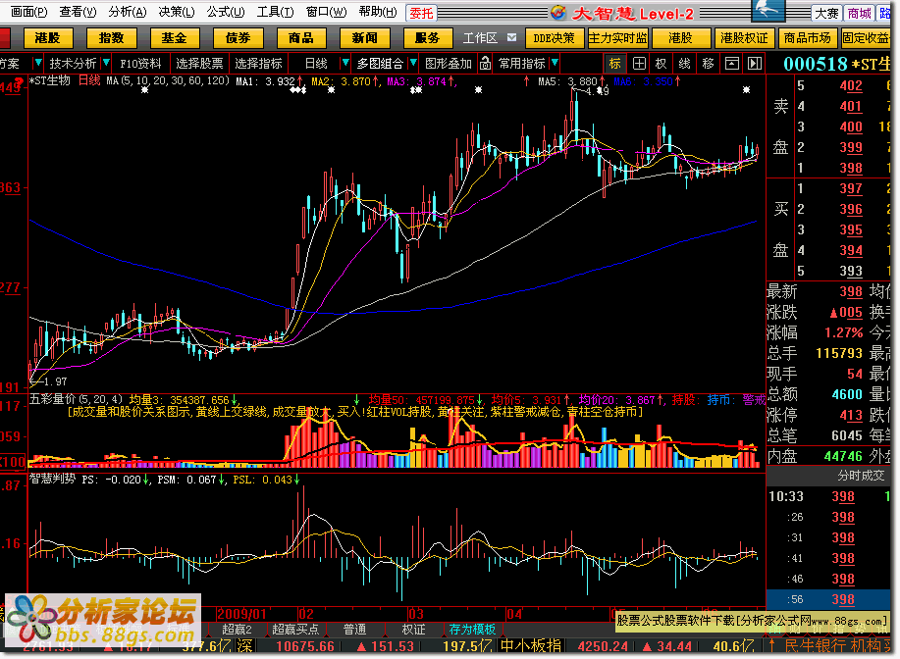Select buy level 5 price 393
Screen dimensions: 900x659
[x=851, y=271]
